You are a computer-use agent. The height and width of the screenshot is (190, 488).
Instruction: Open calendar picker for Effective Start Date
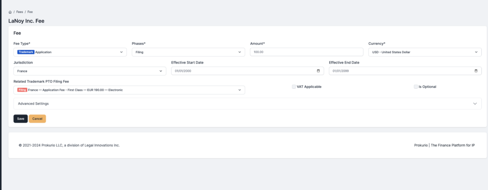coord(318,71)
